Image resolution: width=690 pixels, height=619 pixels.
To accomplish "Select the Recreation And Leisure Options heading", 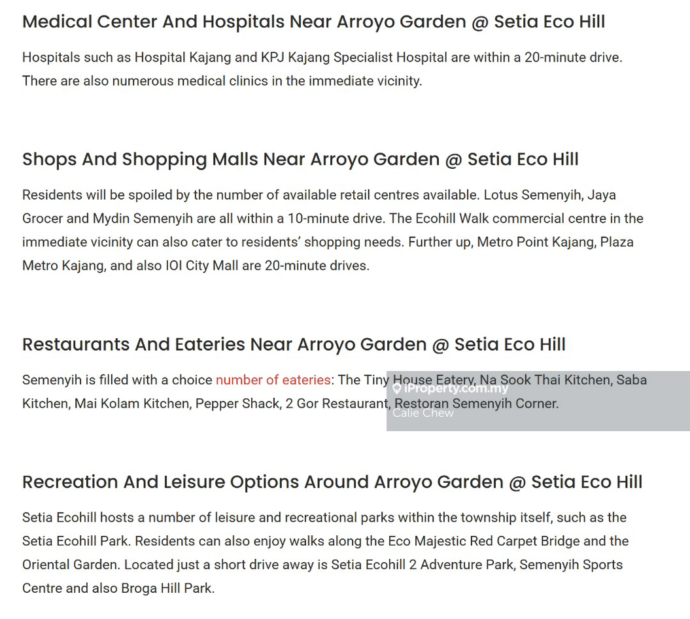I will (332, 482).
